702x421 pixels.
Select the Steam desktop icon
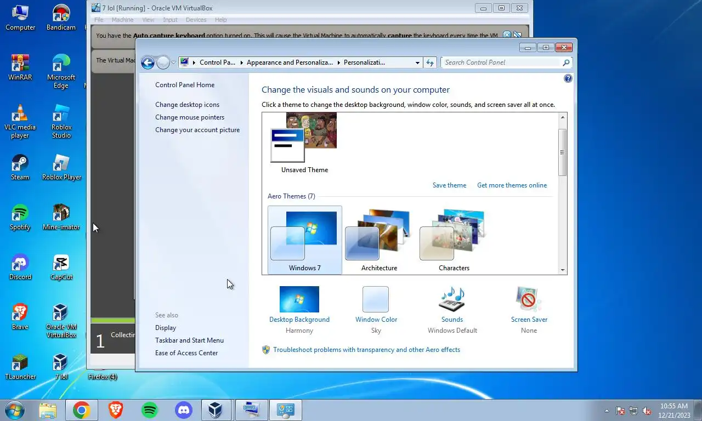[x=20, y=167]
